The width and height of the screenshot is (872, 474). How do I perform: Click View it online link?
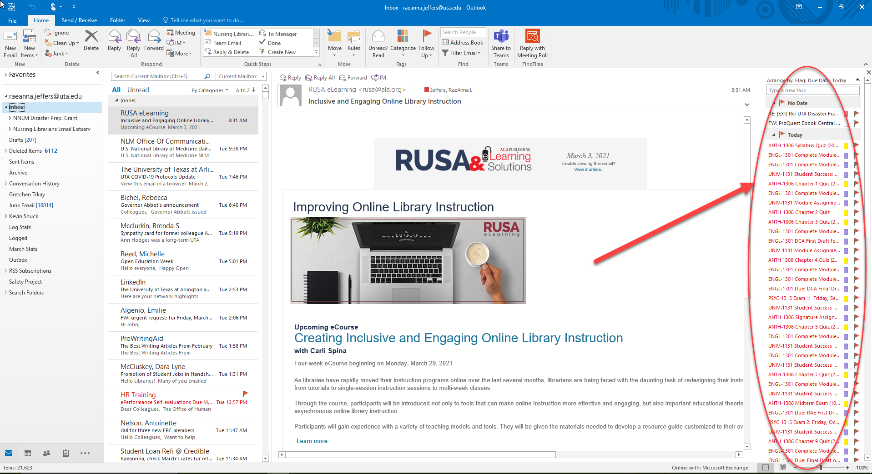588,170
